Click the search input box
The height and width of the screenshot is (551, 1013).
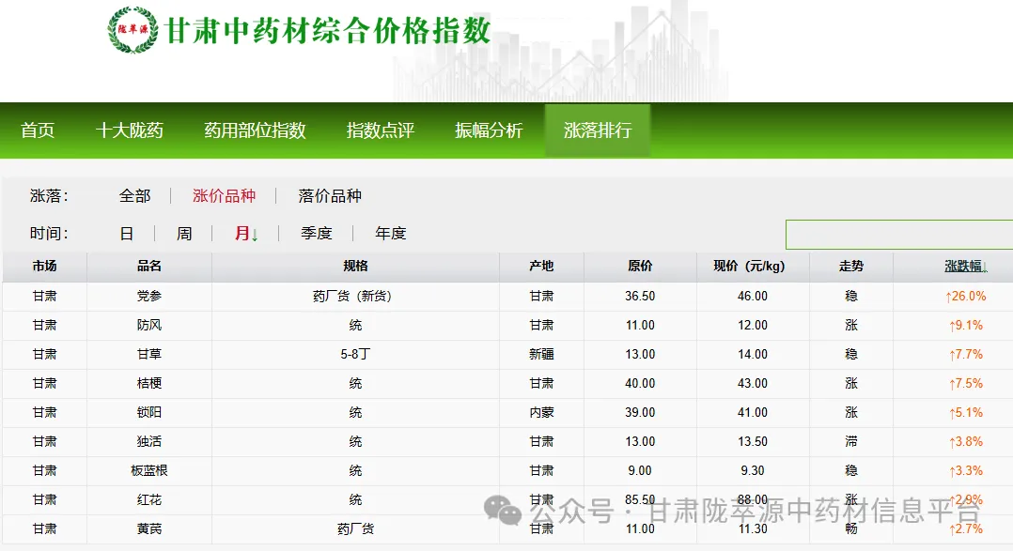pos(899,235)
